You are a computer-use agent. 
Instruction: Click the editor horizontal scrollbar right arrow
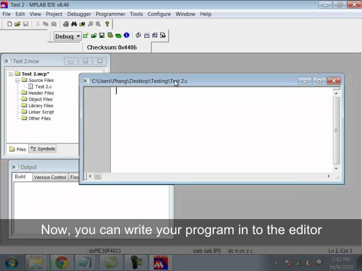click(329, 176)
